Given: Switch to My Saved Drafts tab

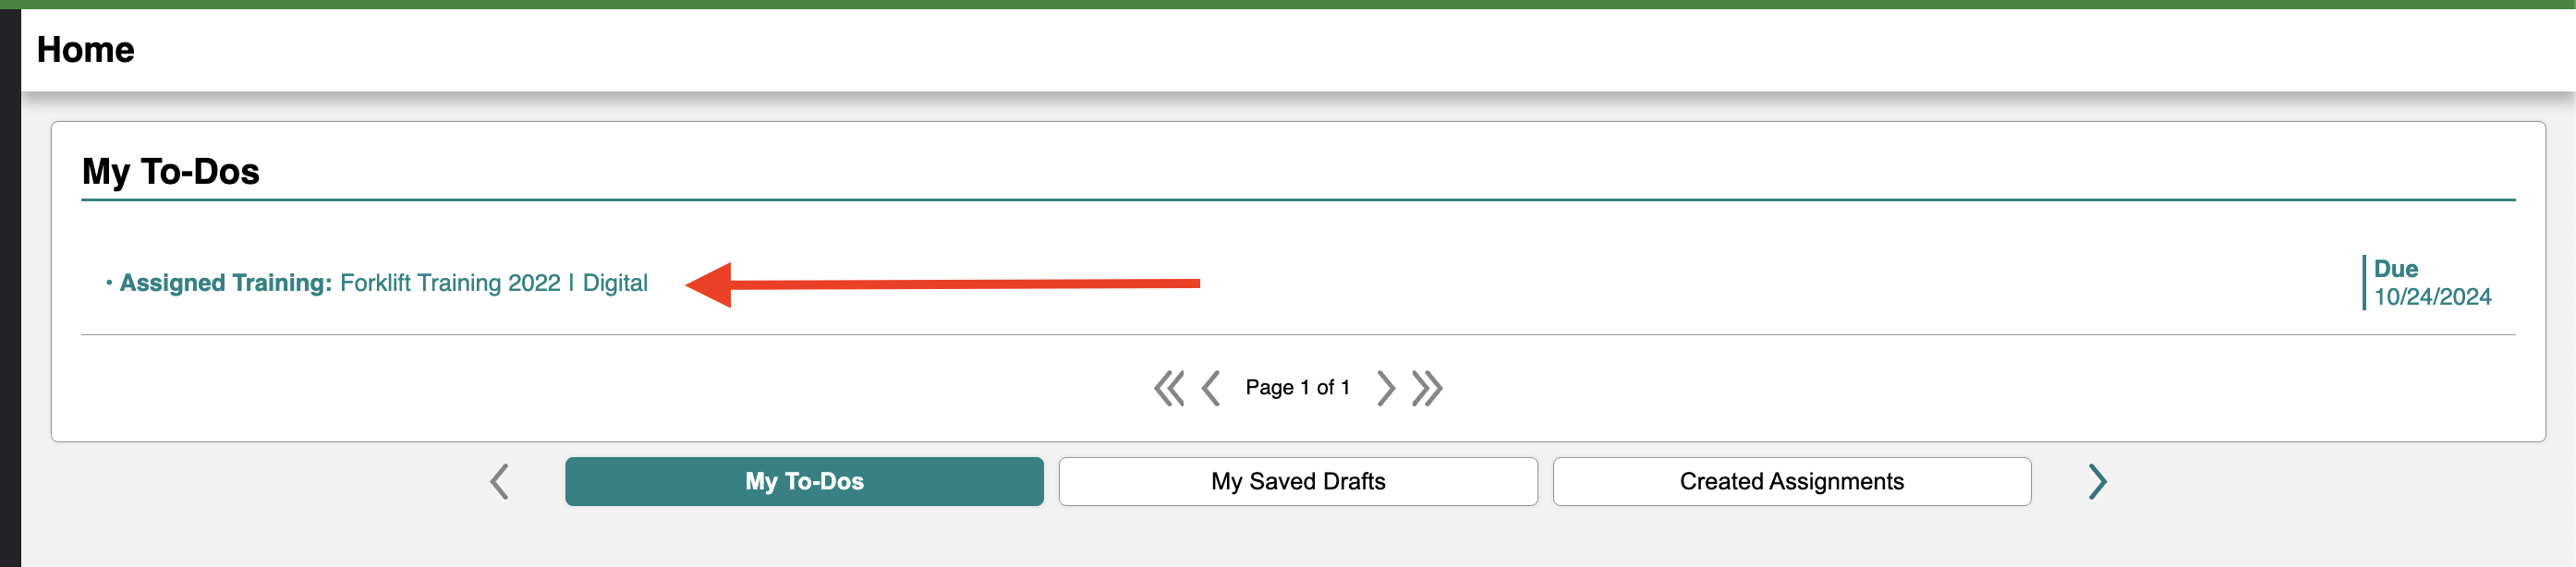Looking at the screenshot, I should coord(1298,482).
